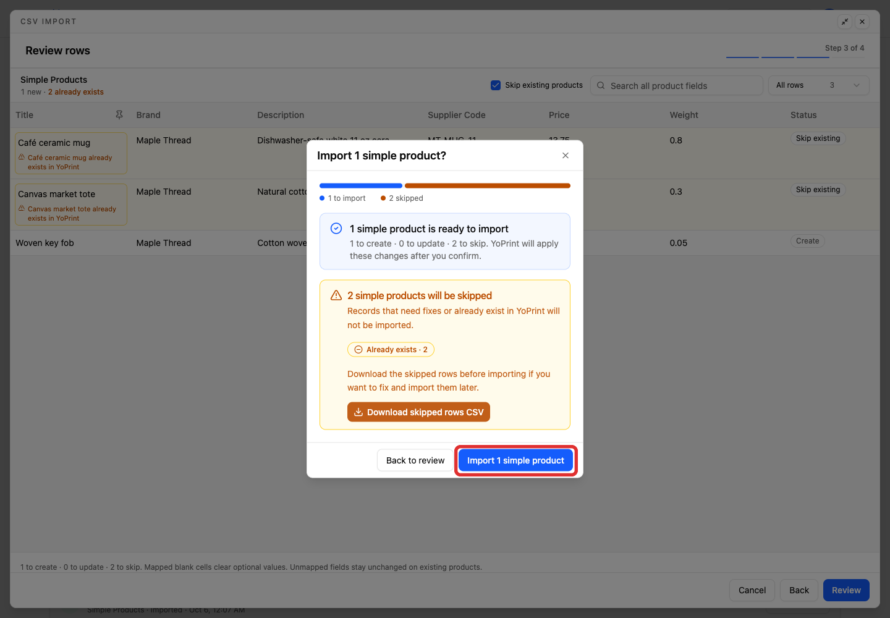Open the All rows filter dropdown
The image size is (890, 618).
point(818,85)
